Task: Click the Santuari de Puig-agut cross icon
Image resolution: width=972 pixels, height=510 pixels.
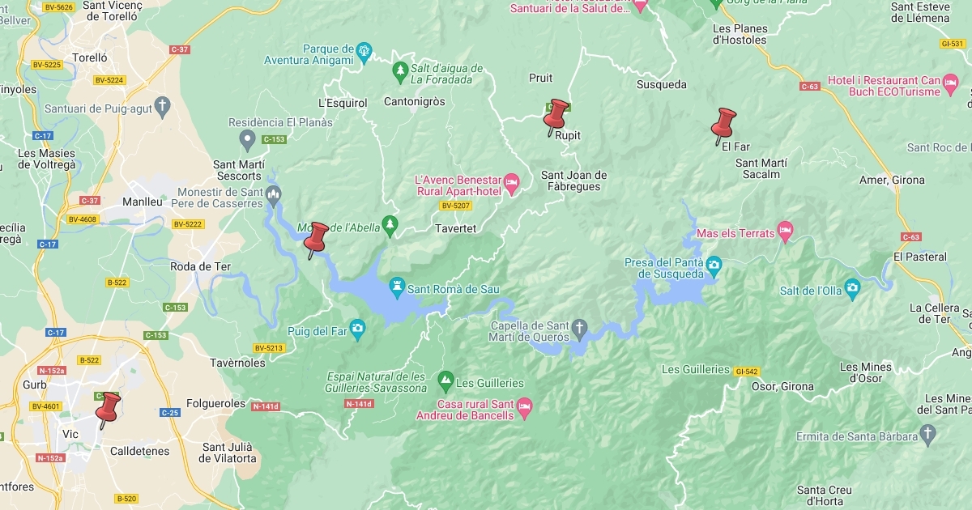Action: 163,104
